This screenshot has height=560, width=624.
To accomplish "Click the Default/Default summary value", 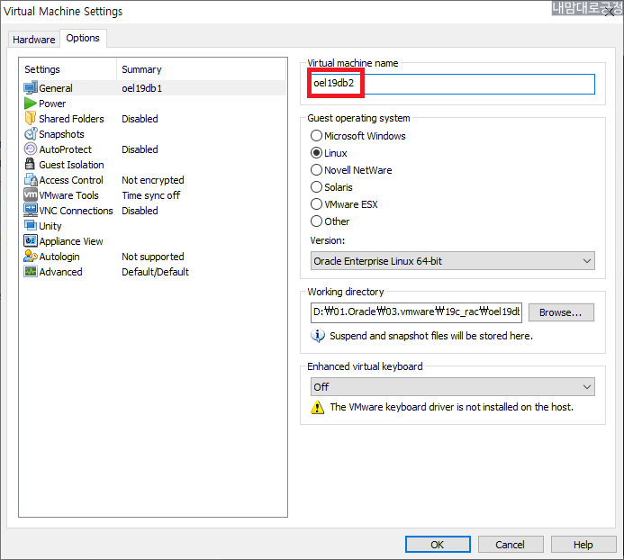I will click(x=155, y=272).
